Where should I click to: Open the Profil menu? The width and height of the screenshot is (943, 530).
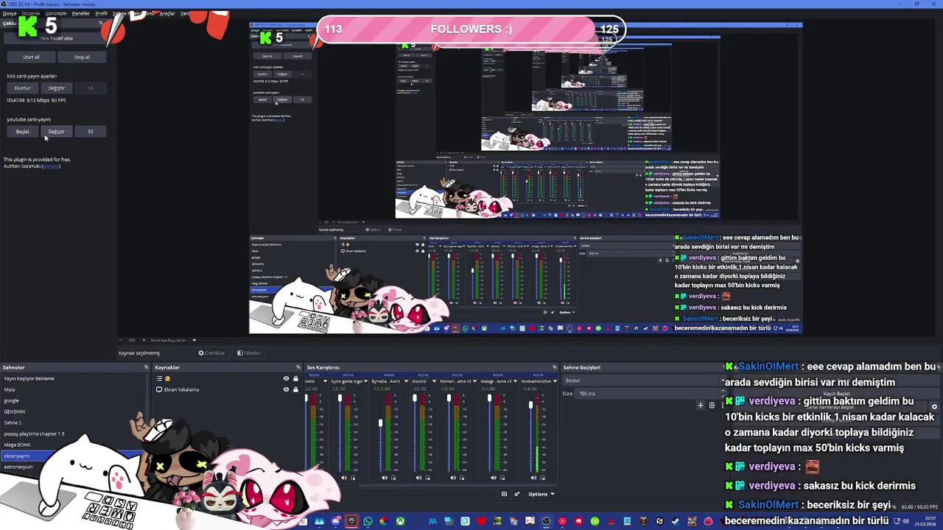102,13
